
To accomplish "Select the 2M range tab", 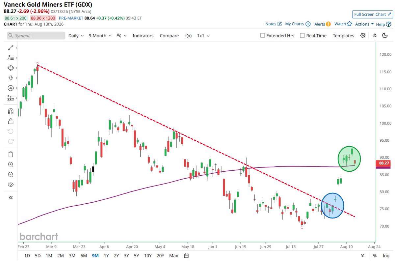I will pos(60,256).
